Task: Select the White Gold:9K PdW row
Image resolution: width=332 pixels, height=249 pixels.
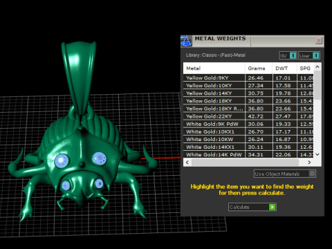Action: [248, 124]
